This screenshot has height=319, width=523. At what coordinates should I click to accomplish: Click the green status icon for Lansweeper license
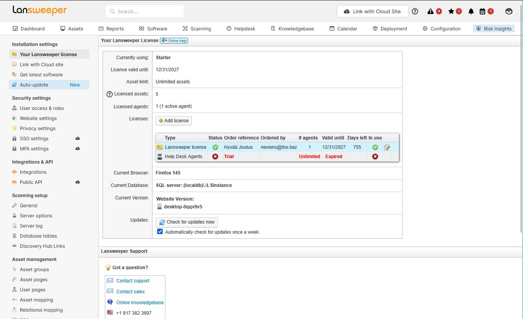[x=215, y=147]
